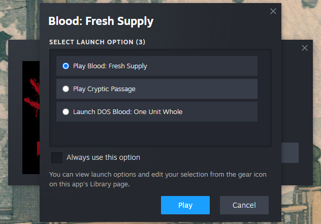Screen dimensions: 321x224
Task: Pick the Launch DOS Blood radio option
Action: point(66,111)
